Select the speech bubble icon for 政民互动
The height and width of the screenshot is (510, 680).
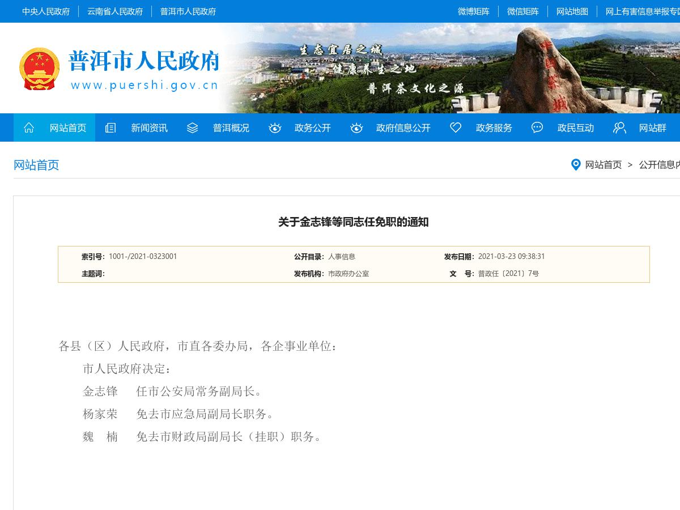click(x=537, y=128)
